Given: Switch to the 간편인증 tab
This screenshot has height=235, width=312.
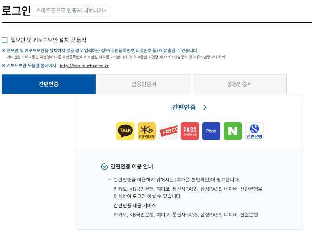Looking at the screenshot, I should tap(48, 84).
